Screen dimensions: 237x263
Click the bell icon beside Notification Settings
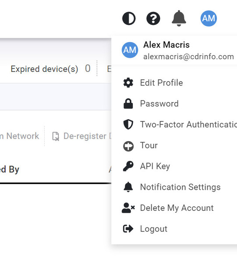[128, 187]
